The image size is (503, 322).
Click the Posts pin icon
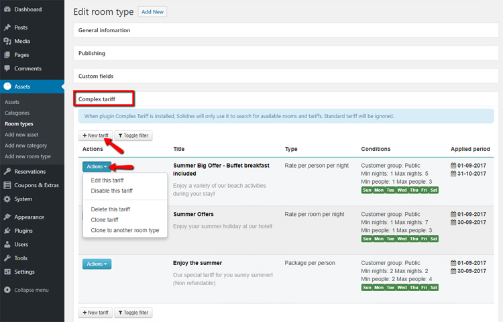point(7,28)
